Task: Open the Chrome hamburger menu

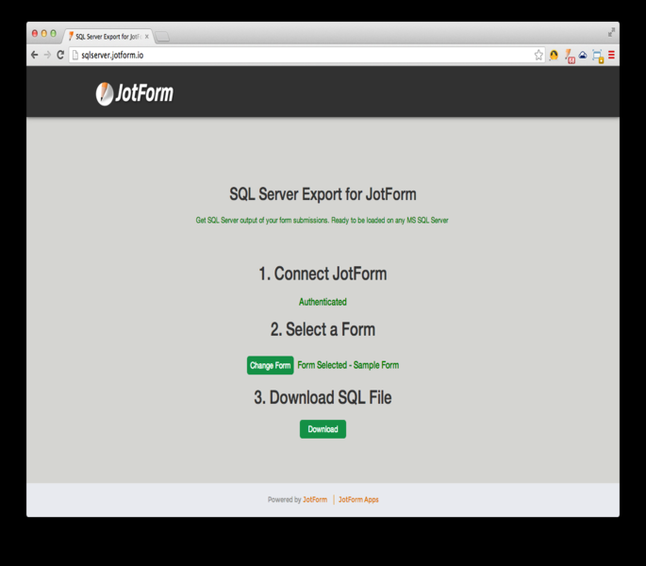Action: pyautogui.click(x=611, y=56)
